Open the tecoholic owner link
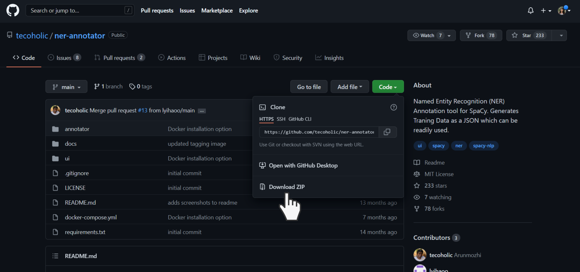 [x=32, y=36]
